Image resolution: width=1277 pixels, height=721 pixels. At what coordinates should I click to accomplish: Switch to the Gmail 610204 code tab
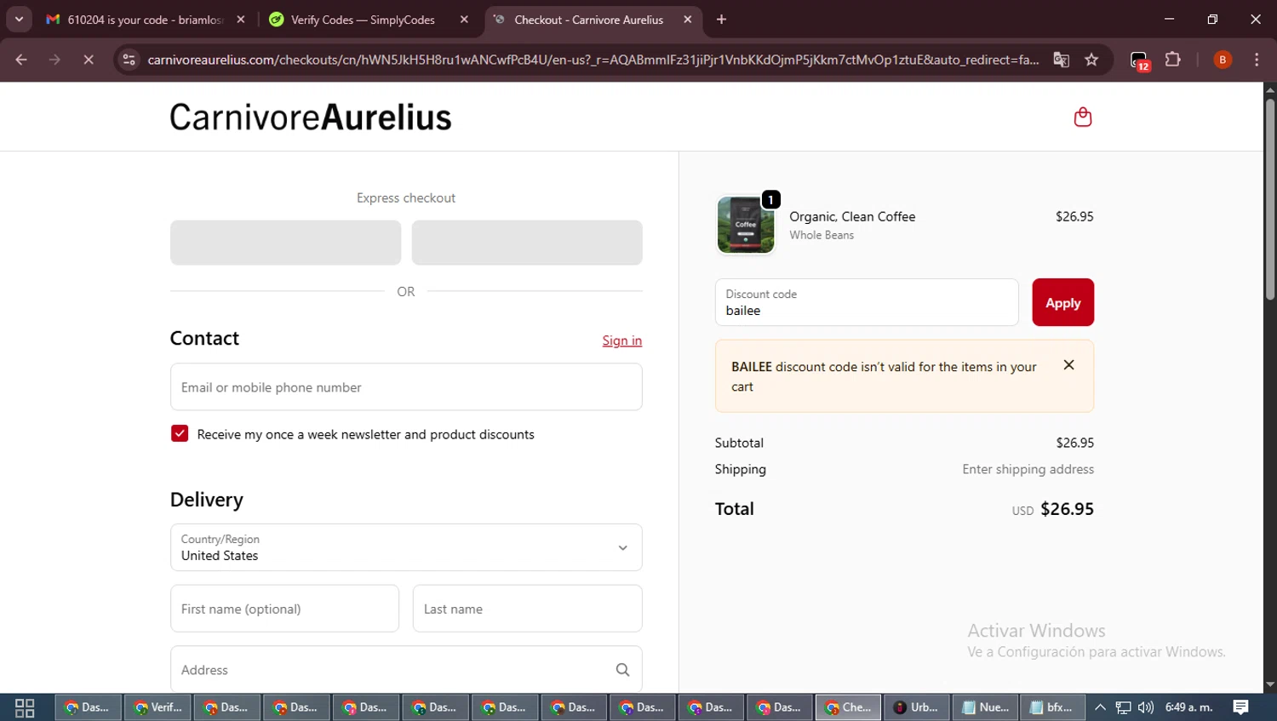[146, 20]
